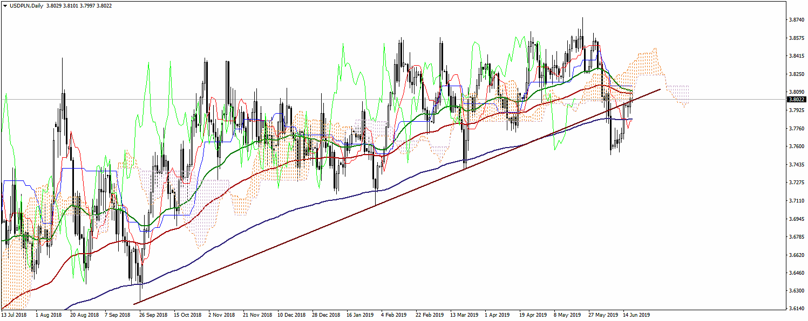
Task: Click the high value 3.8101 in header
Action: pos(70,5)
